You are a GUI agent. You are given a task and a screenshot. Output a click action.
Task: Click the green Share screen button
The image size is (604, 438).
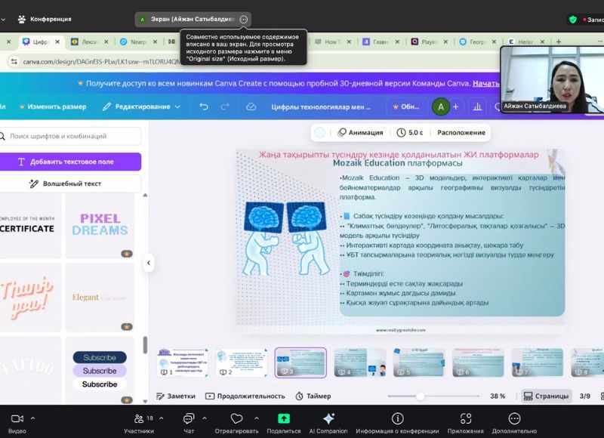point(284,423)
